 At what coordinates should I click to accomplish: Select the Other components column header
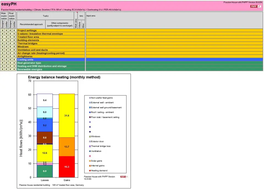(60, 24)
